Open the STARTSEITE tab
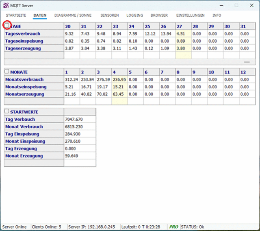This screenshot has width=260, height=231. click(16, 15)
